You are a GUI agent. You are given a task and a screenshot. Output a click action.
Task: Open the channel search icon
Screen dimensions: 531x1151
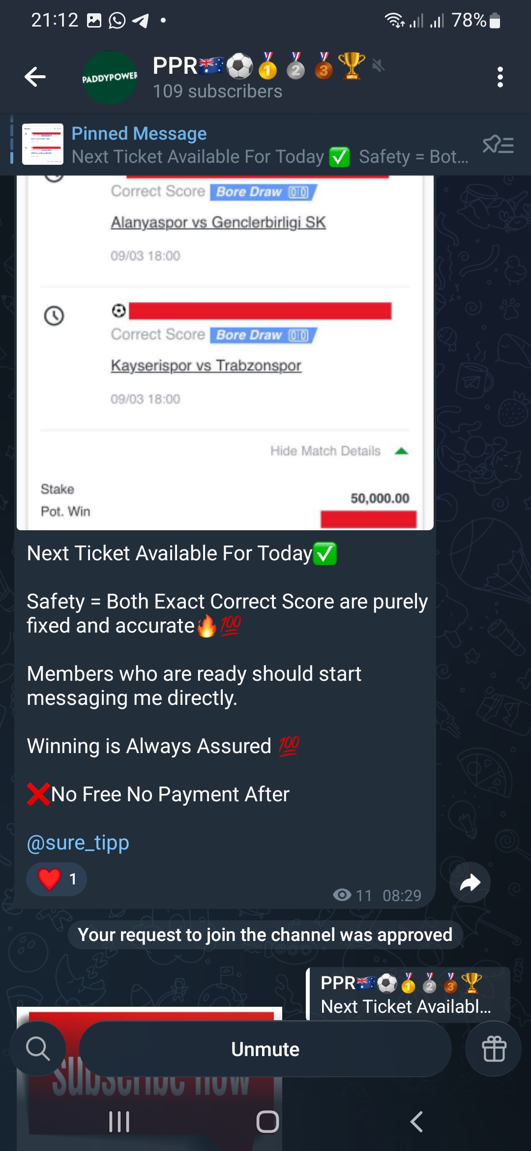point(38,1049)
